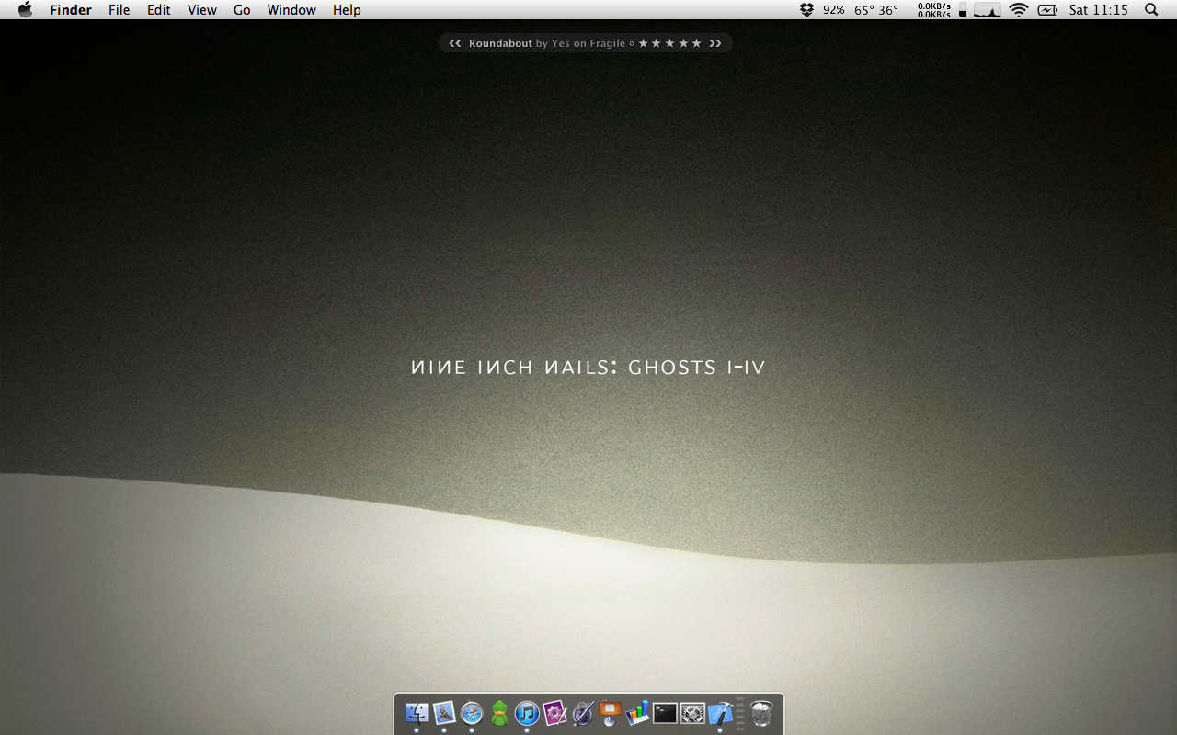The width and height of the screenshot is (1177, 735).
Task: Open Spotlight search magnifier
Action: tap(1151, 10)
